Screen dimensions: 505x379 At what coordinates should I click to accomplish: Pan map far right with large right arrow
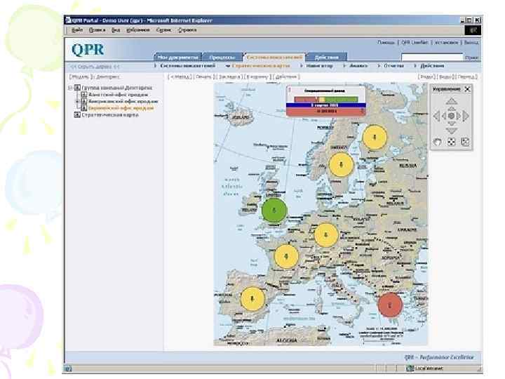tap(466, 116)
